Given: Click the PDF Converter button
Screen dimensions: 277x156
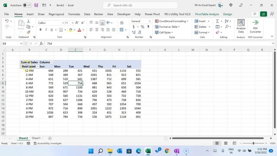Looking at the screenshot, I should pos(255,26).
